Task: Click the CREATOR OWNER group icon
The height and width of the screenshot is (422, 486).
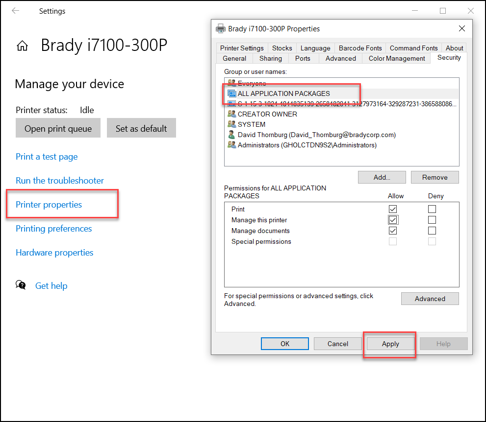Action: pos(232,114)
